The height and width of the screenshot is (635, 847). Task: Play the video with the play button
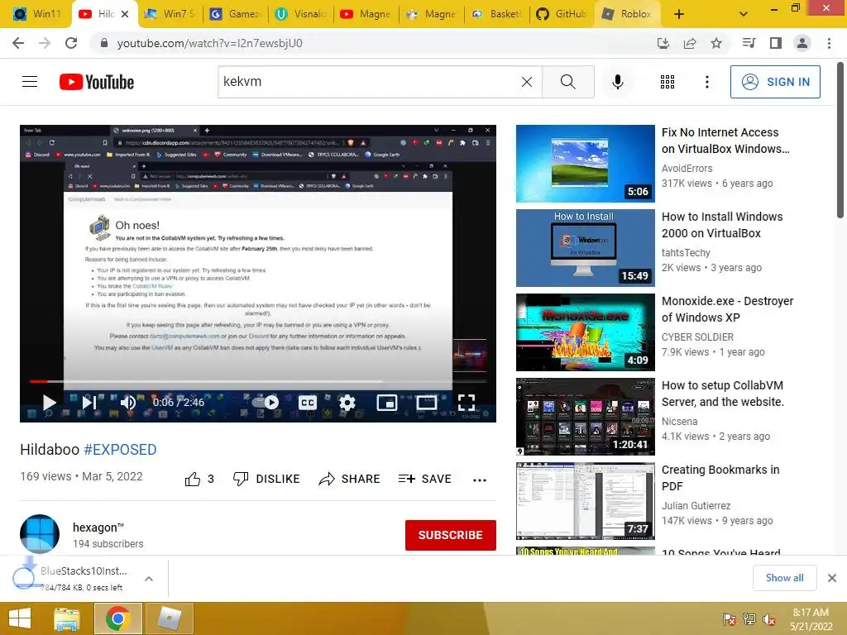pyautogui.click(x=49, y=402)
